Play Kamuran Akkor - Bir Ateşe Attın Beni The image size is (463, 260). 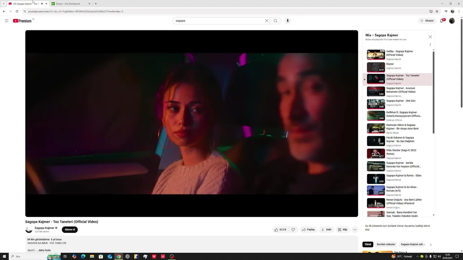coord(398,129)
